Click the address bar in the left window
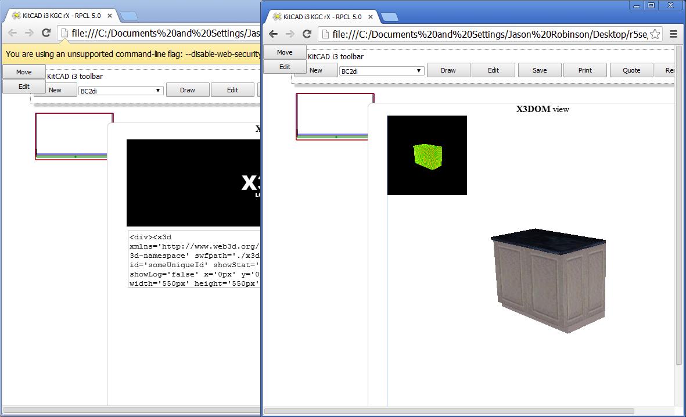Image resolution: width=686 pixels, height=417 pixels. [x=160, y=33]
